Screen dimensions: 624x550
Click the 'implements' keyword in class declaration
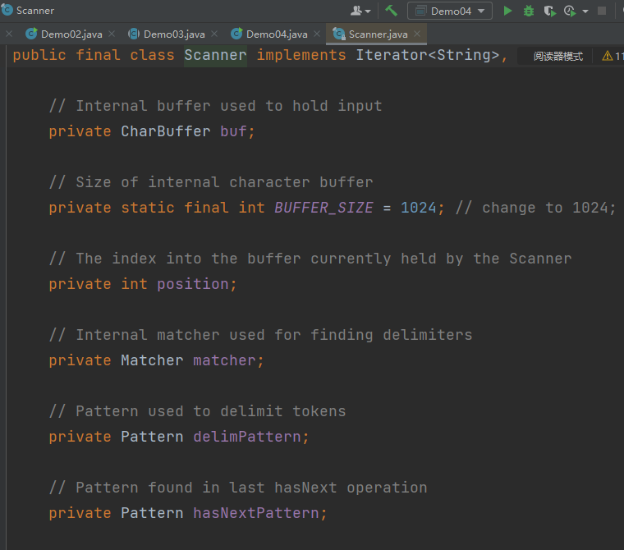[301, 55]
